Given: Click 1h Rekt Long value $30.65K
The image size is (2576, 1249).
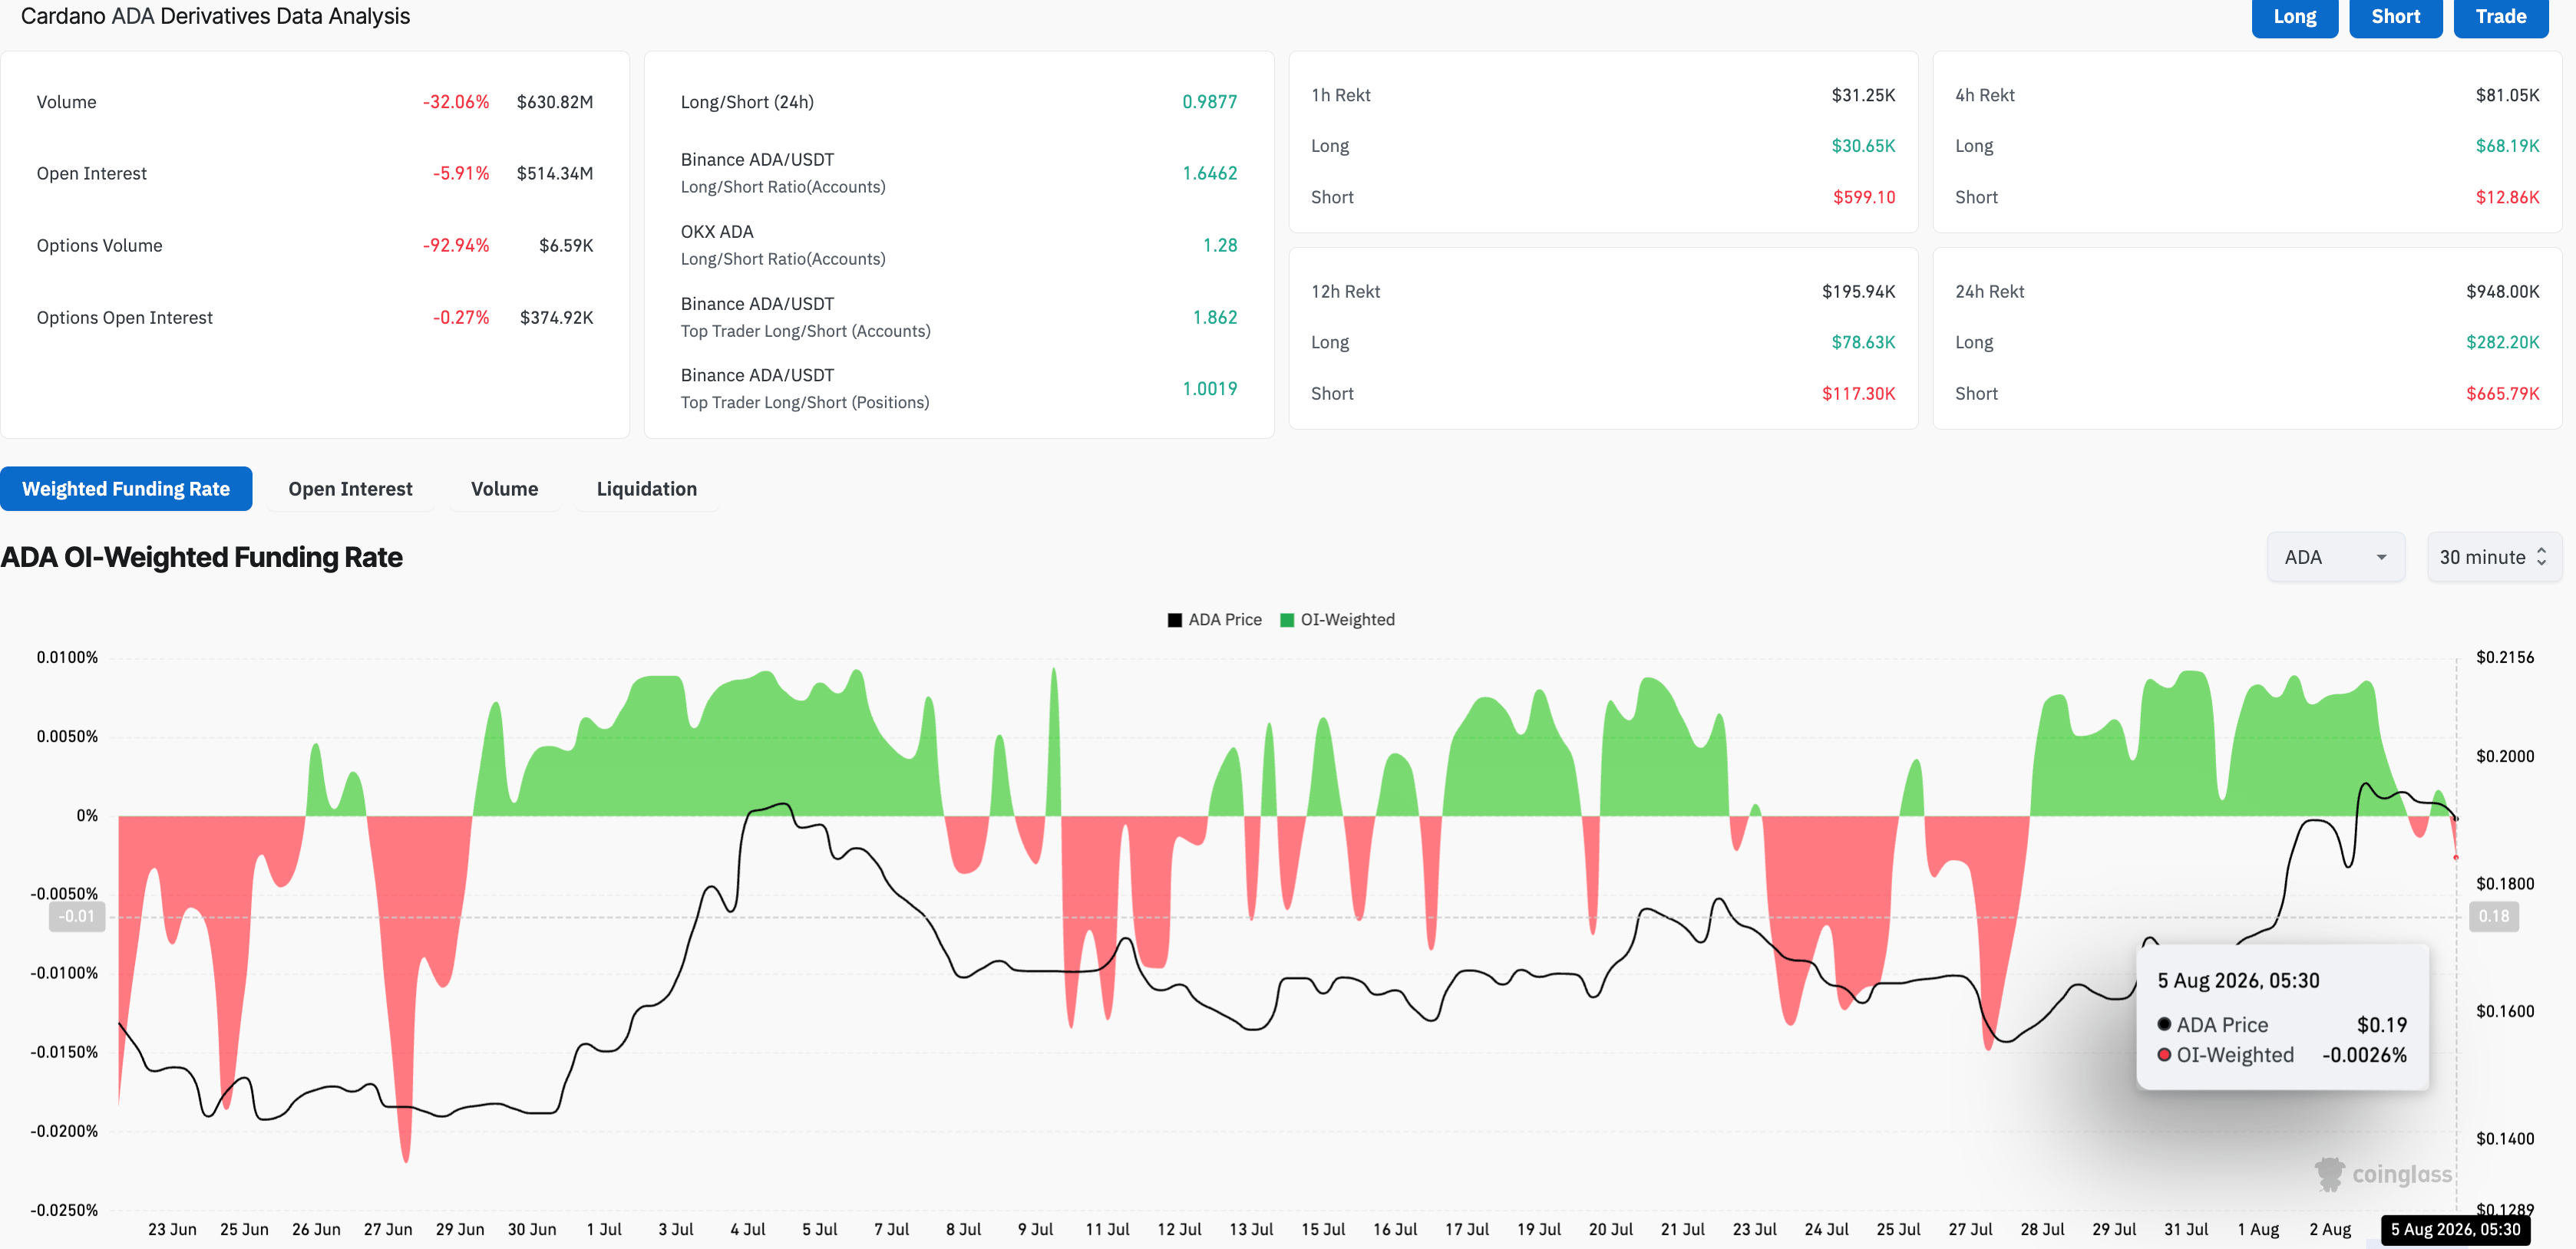Looking at the screenshot, I should 1863,146.
